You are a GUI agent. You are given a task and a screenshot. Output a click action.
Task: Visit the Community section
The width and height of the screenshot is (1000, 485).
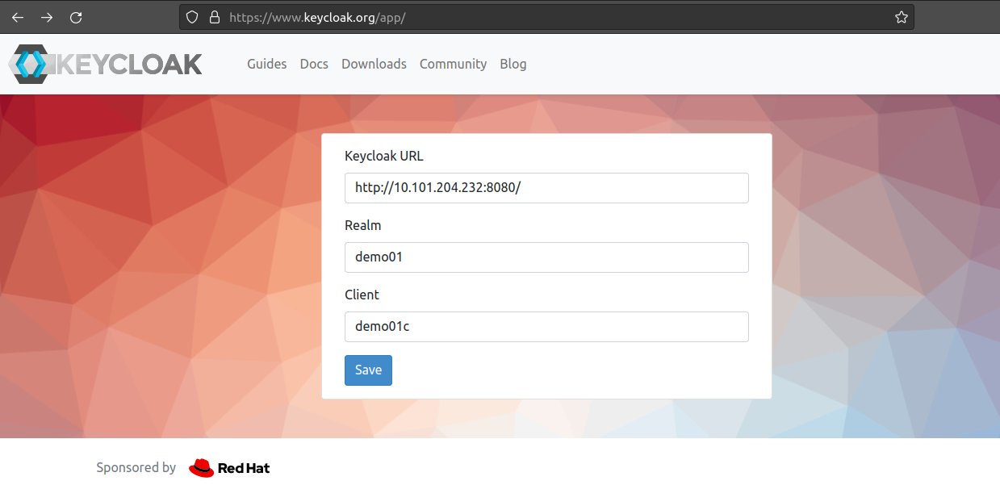point(453,64)
